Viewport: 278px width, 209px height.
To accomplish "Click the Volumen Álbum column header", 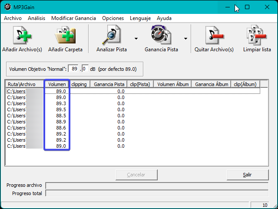I will 172,84.
